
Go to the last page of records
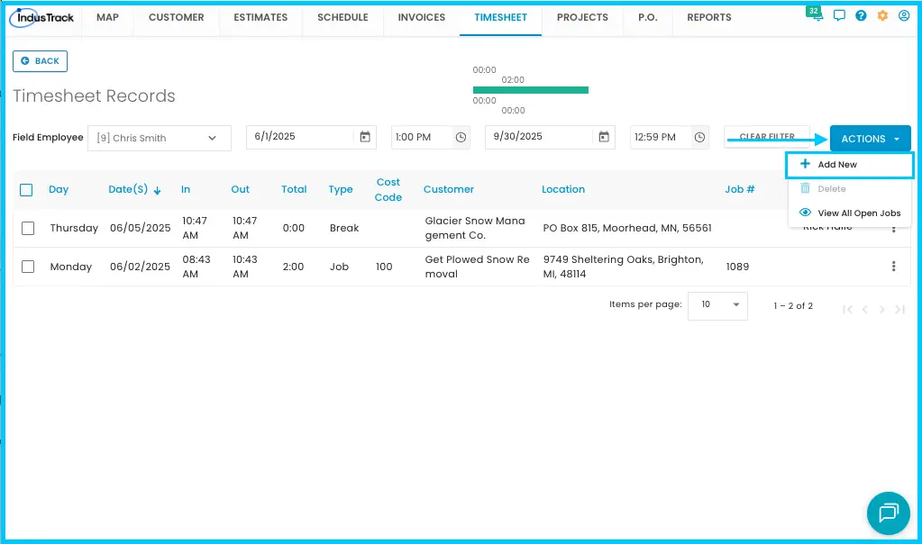[x=899, y=309]
